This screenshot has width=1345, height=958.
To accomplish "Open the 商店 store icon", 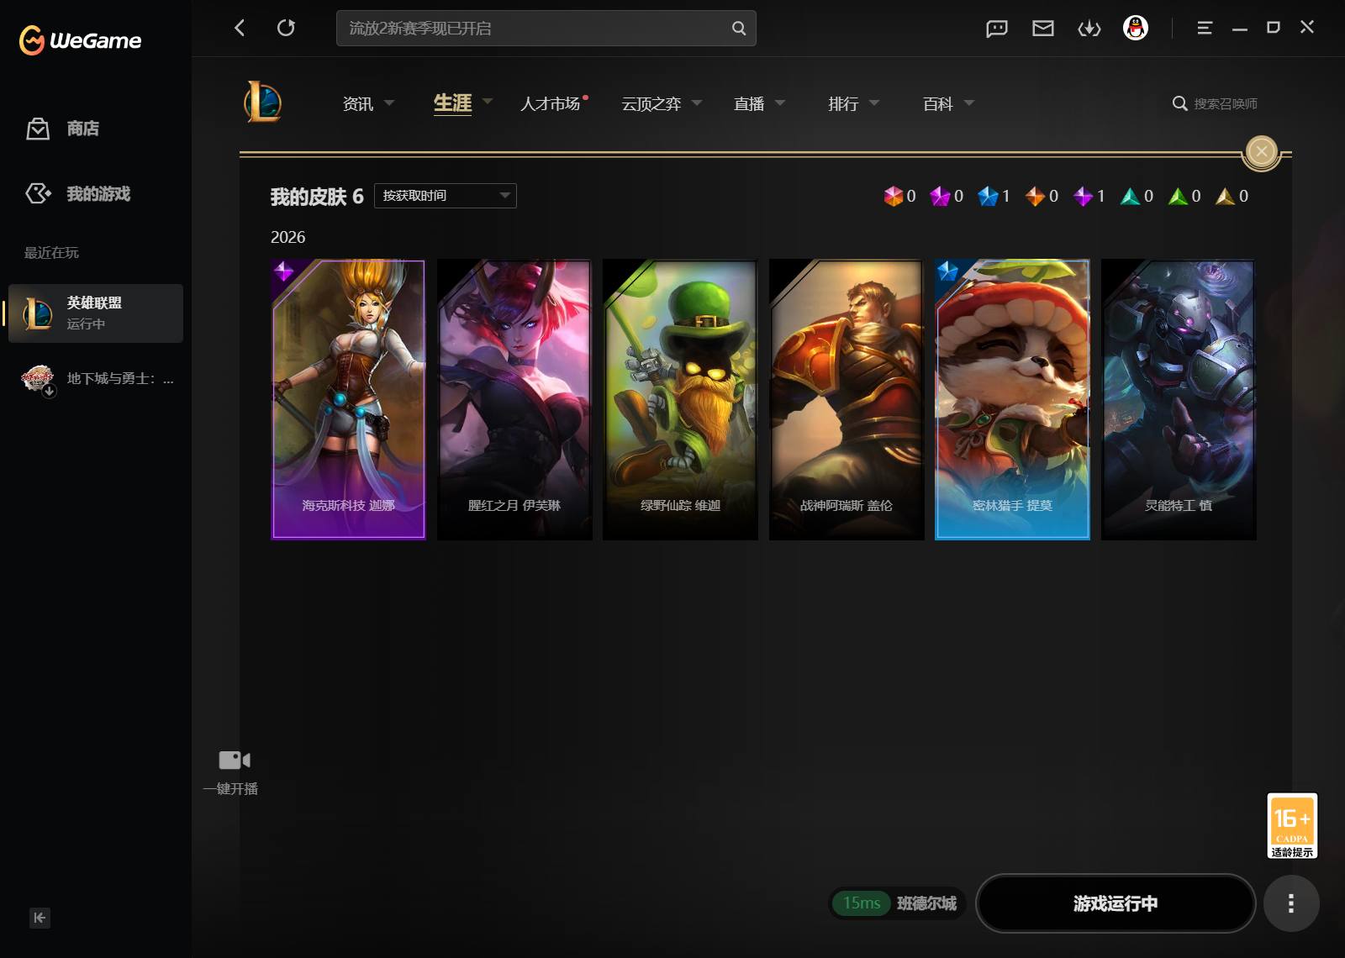I will click(38, 129).
